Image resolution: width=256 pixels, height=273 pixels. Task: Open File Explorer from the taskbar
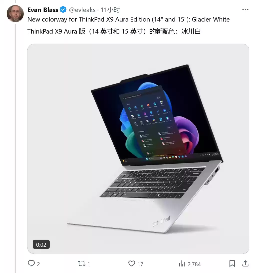tap(170, 157)
